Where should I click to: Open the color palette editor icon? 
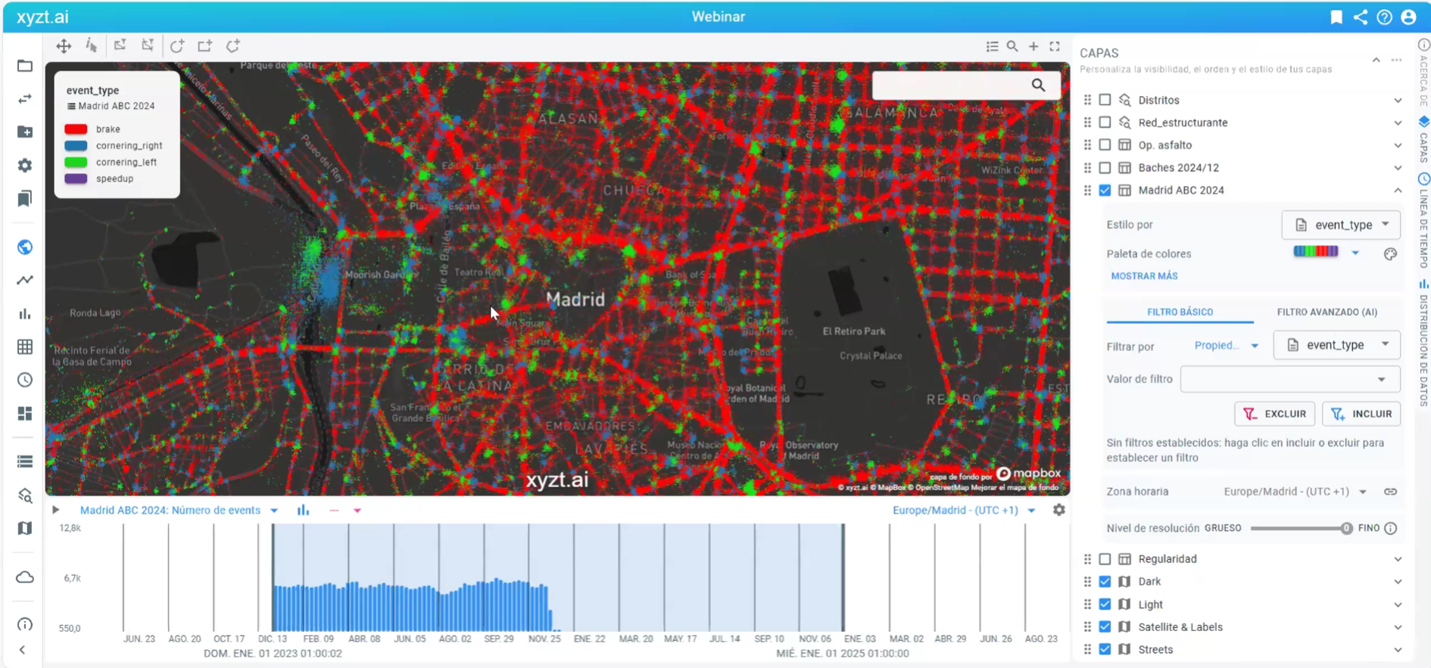click(1390, 254)
